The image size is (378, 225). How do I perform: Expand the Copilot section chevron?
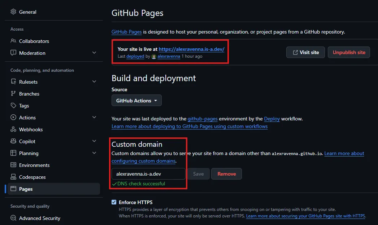click(x=94, y=141)
